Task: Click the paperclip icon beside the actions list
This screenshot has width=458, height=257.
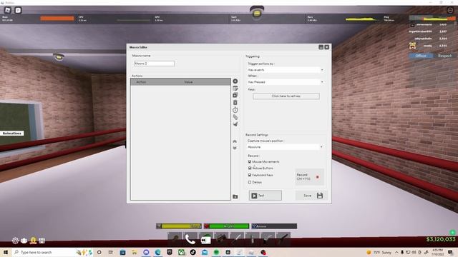Action: click(235, 117)
